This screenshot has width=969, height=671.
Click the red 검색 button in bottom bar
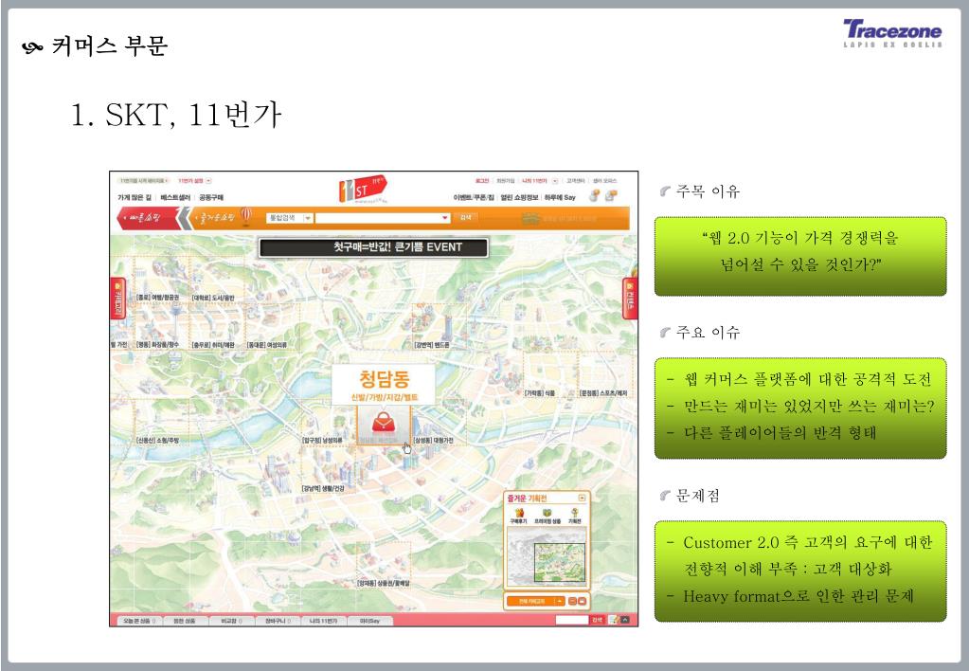tap(597, 620)
